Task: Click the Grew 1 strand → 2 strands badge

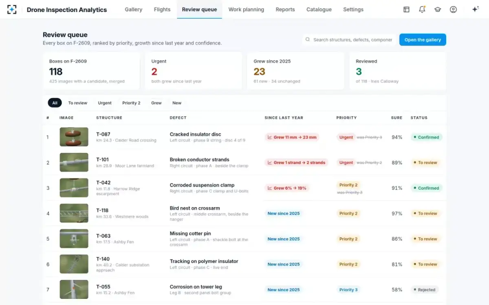Action: pyautogui.click(x=296, y=163)
